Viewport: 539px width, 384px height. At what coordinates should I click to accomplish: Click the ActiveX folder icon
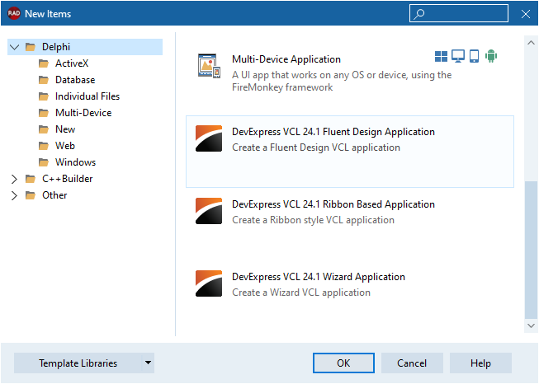point(44,63)
